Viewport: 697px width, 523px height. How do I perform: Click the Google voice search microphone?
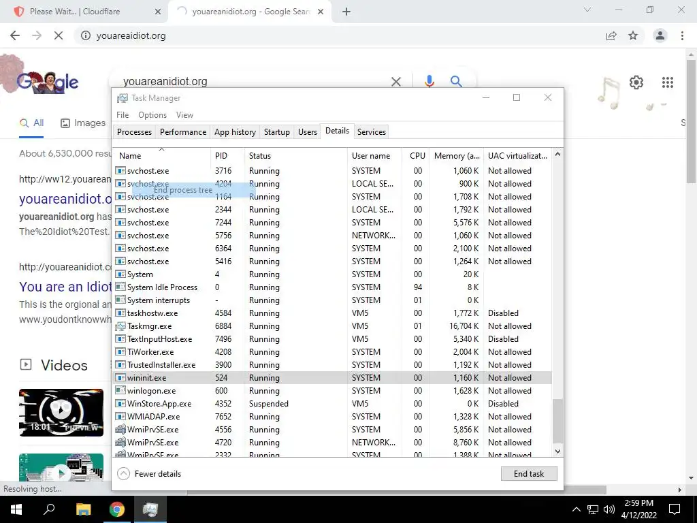[429, 82]
